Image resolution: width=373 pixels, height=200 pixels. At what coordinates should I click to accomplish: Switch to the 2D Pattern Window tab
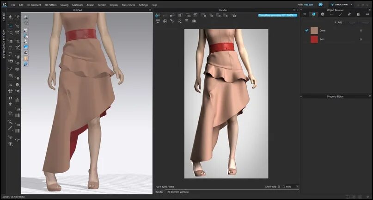pyautogui.click(x=177, y=192)
